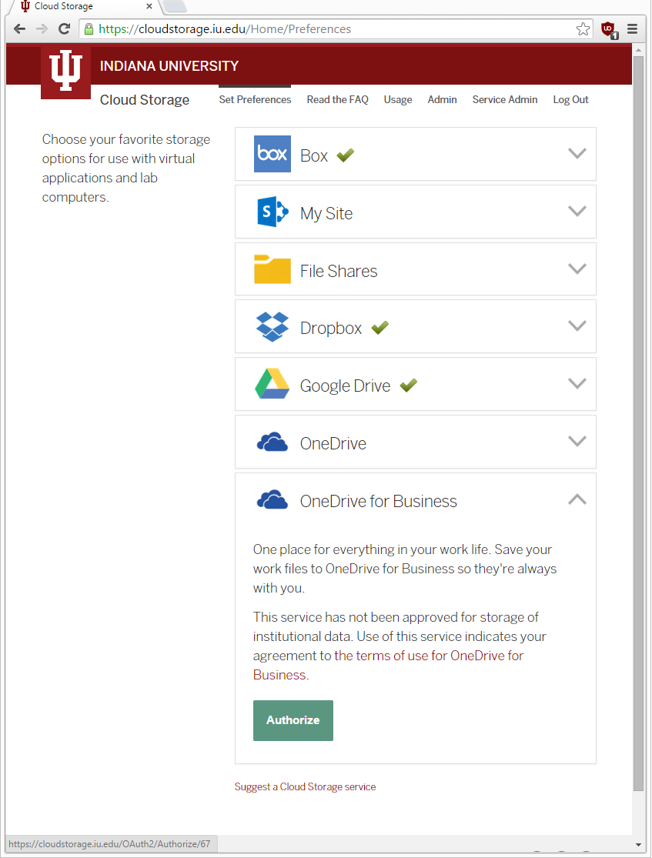Click Suggest a Cloud Storage service link
Screen dimensions: 652x858
click(x=305, y=786)
